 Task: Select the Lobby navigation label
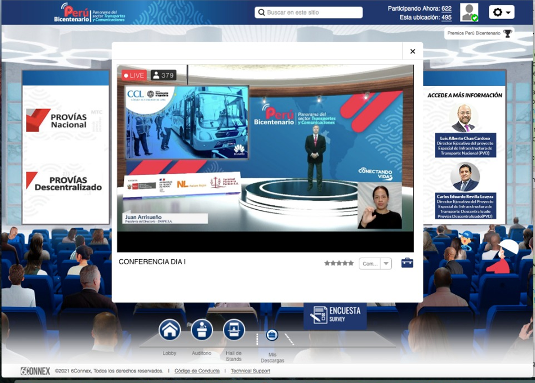170,353
